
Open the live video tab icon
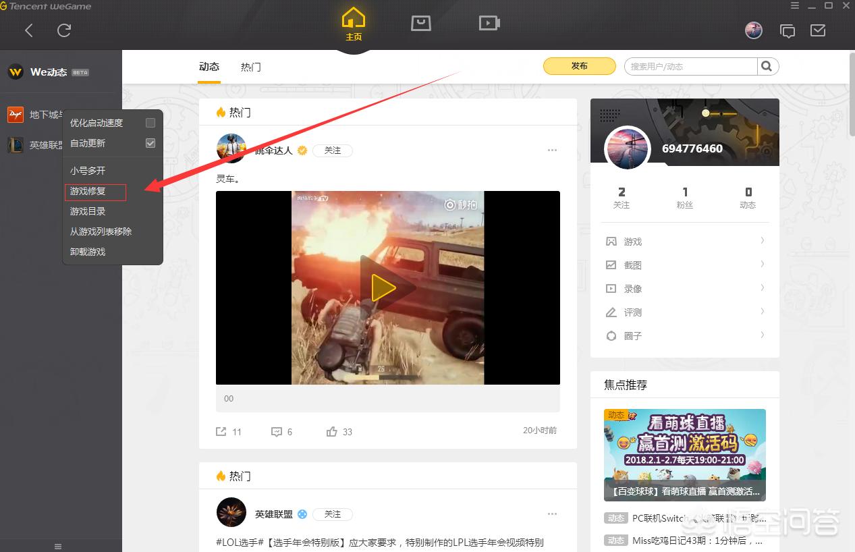click(x=489, y=23)
